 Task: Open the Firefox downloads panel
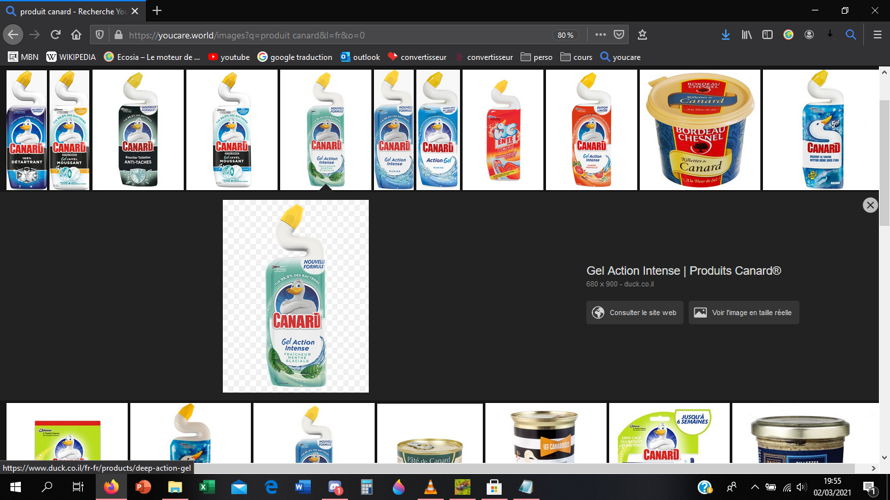tap(725, 35)
